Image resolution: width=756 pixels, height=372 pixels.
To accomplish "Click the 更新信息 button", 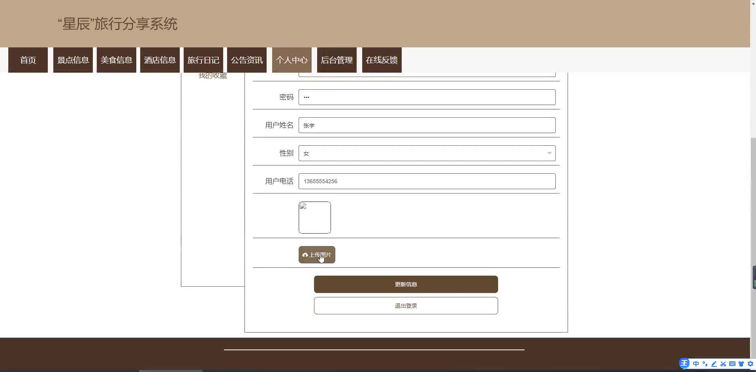I will click(x=406, y=284).
